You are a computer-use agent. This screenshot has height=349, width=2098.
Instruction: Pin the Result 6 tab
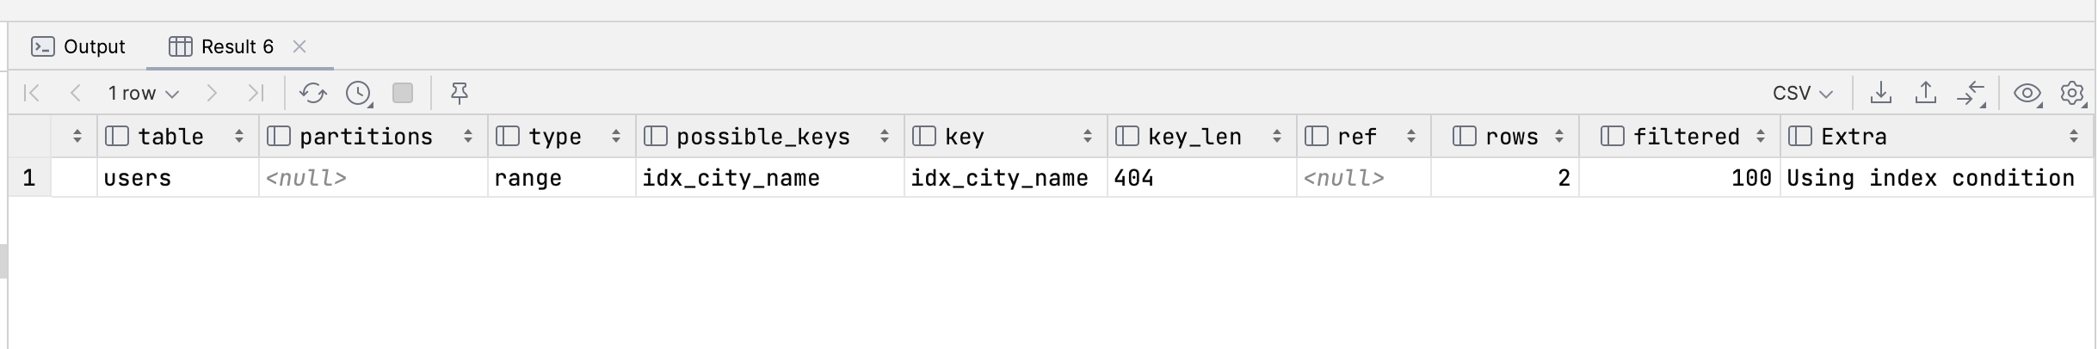460,93
